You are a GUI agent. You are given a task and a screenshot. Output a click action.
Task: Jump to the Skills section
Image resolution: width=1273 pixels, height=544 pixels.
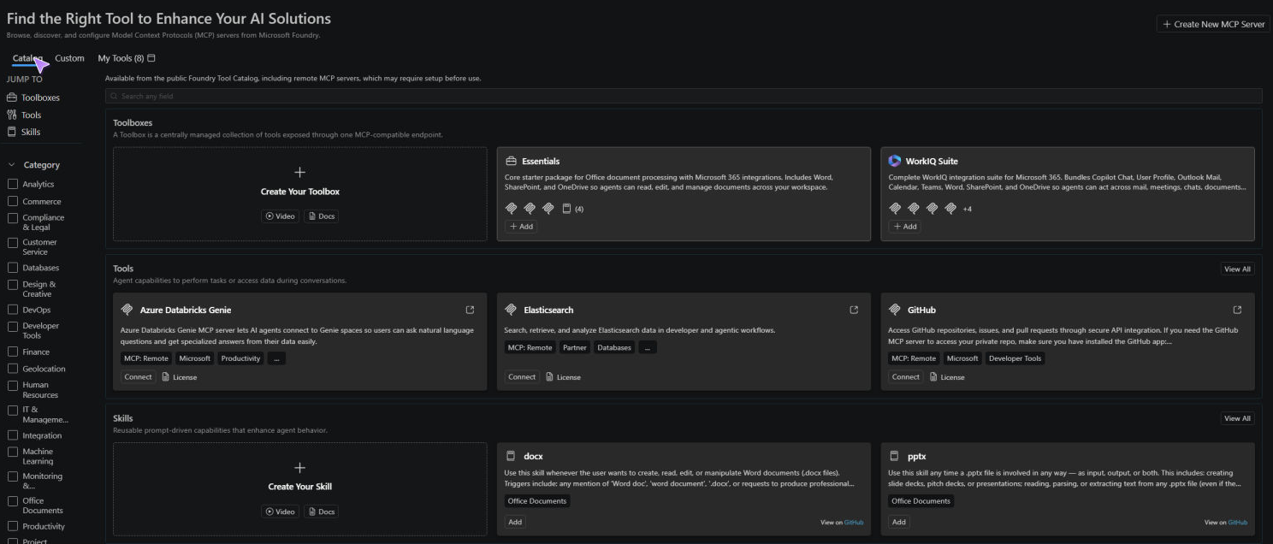click(24, 132)
